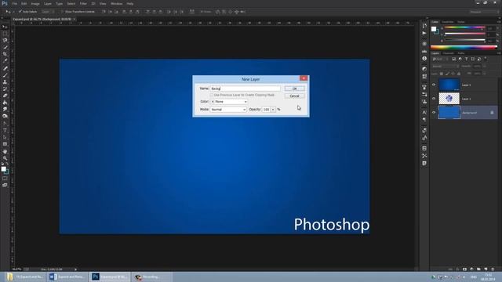Click the type layer filter icon
This screenshot has width=502, height=282.
(x=466, y=60)
